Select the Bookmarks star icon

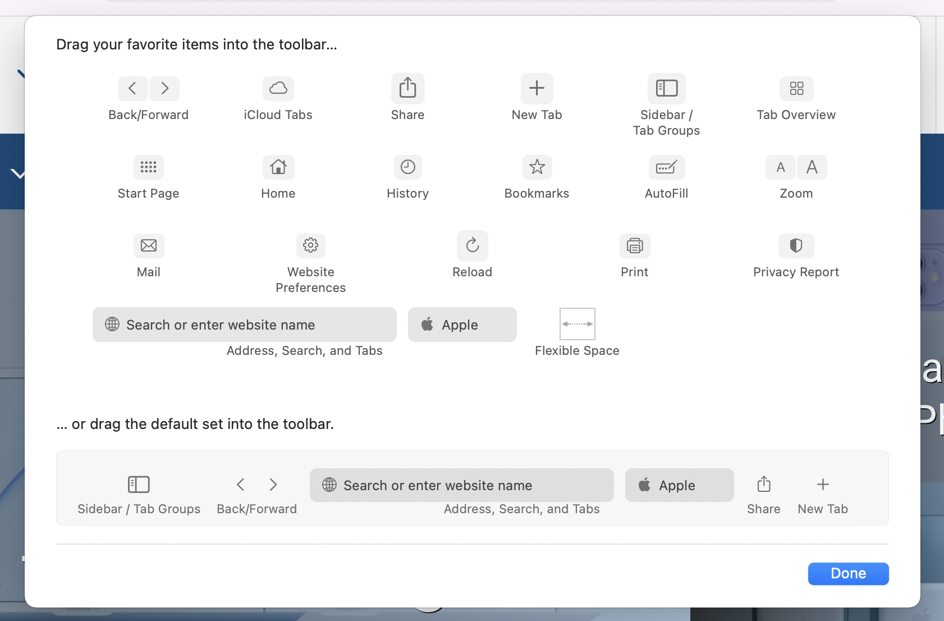[536, 167]
